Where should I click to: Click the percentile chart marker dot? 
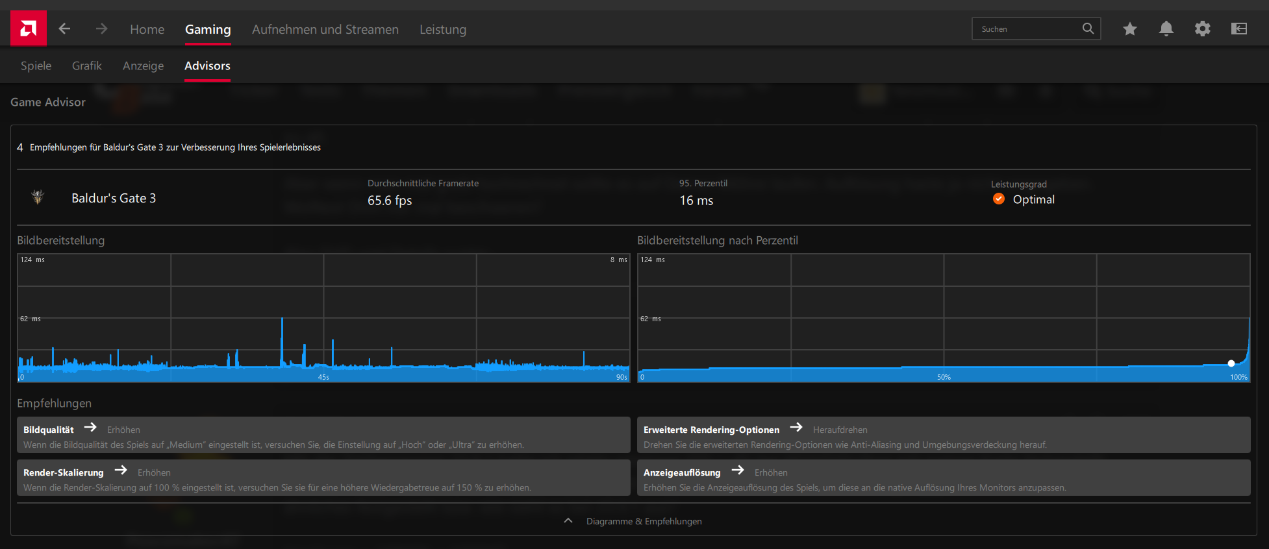1231,363
